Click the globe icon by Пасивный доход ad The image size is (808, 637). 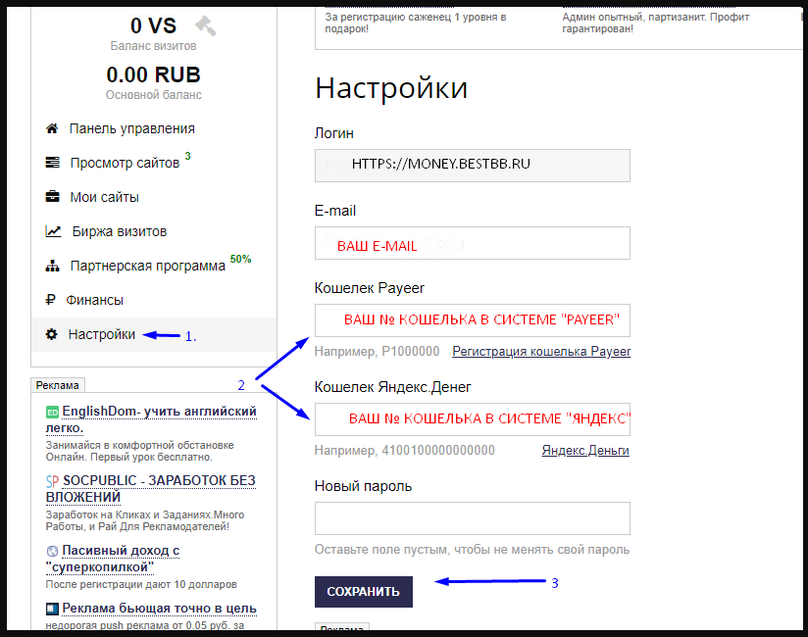tap(52, 551)
